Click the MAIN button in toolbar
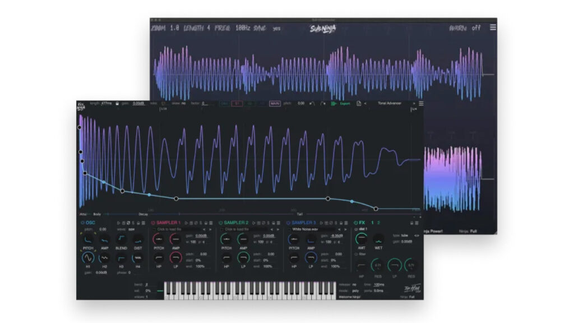Screen dimensions: 574x323 coord(275,104)
